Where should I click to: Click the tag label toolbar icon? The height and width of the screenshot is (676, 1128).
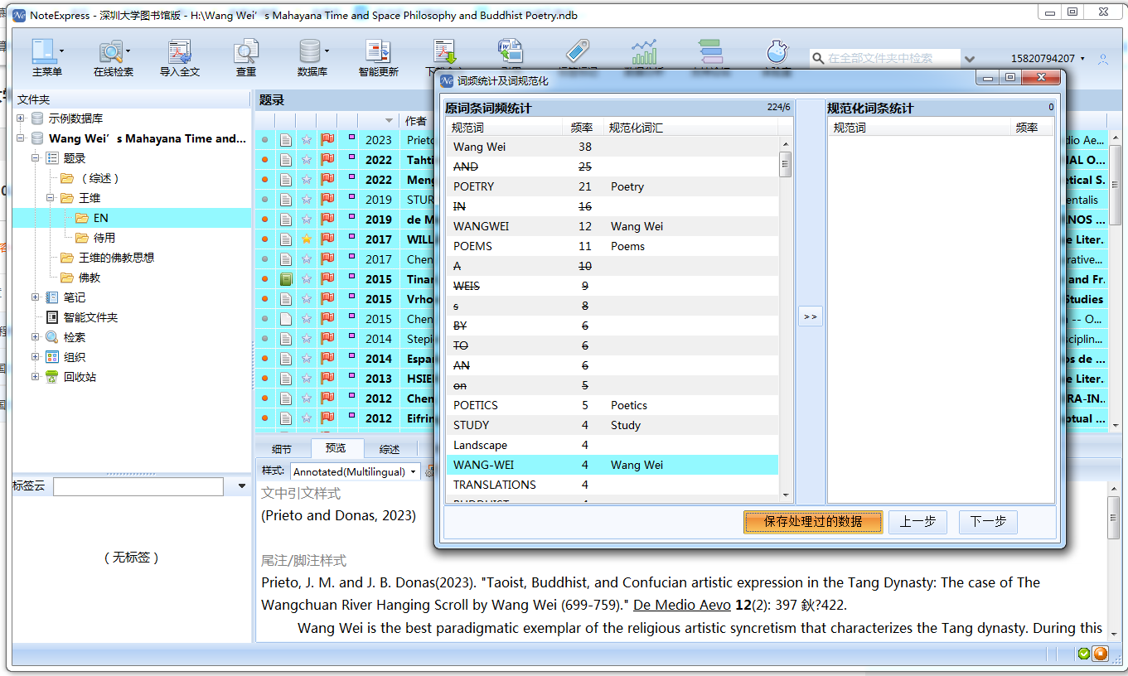[x=578, y=51]
